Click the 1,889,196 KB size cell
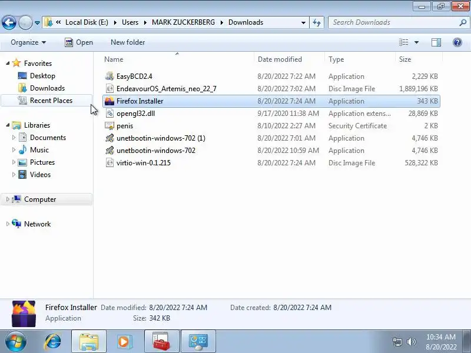The height and width of the screenshot is (353, 471). coord(419,89)
